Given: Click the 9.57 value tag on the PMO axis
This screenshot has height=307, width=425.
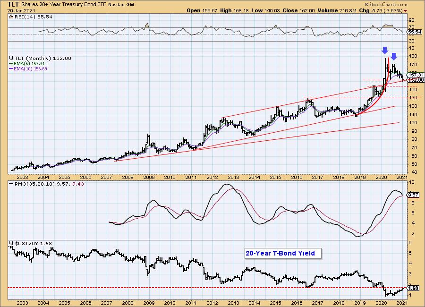Looking at the screenshot, I should (414, 195).
